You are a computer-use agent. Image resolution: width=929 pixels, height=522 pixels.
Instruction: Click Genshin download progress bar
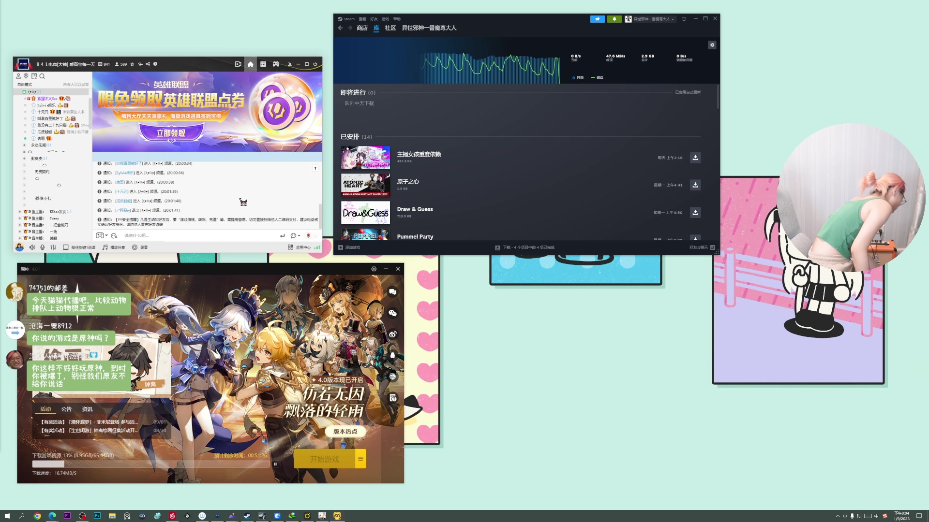click(151, 464)
